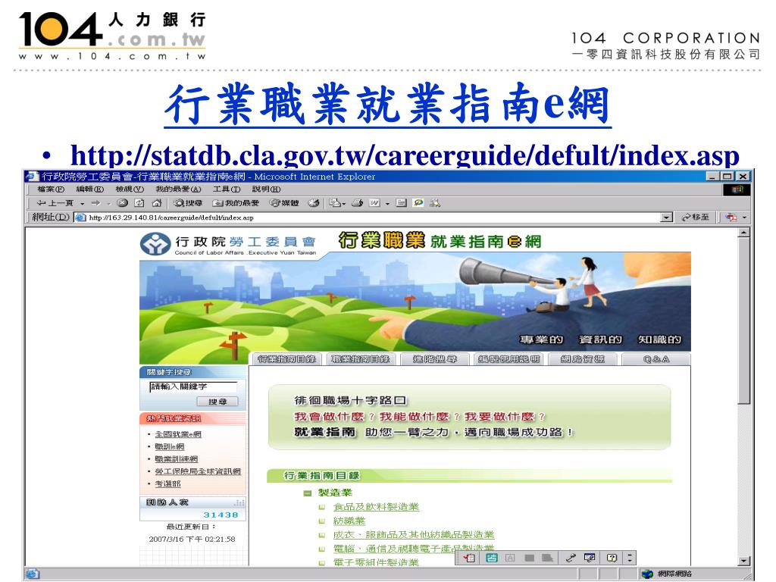Screen dimensions: 776x582
Task: Click the 搜尋 button under keyword field
Action: pos(217,402)
